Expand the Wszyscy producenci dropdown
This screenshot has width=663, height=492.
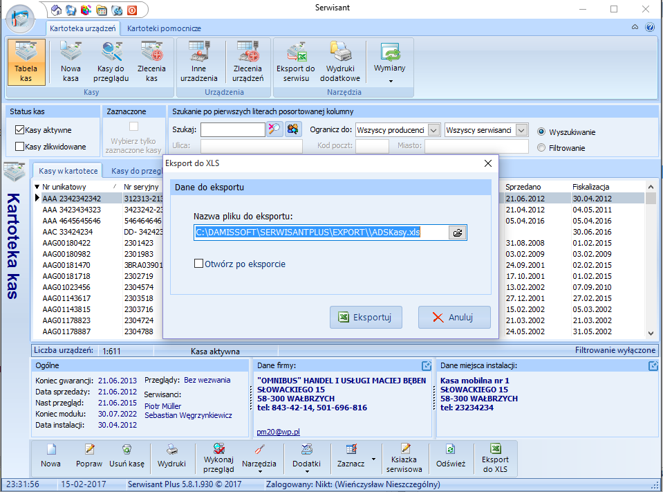[x=433, y=129]
